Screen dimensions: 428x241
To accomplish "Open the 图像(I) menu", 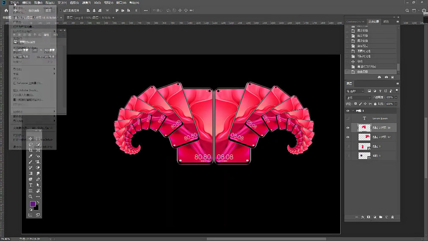I will point(38,3).
